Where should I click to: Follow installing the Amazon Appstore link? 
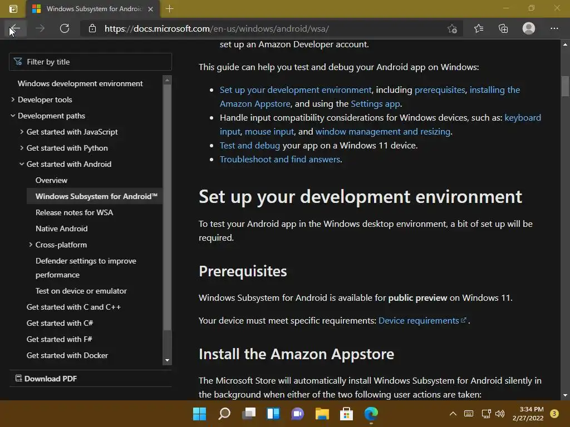(x=495, y=90)
